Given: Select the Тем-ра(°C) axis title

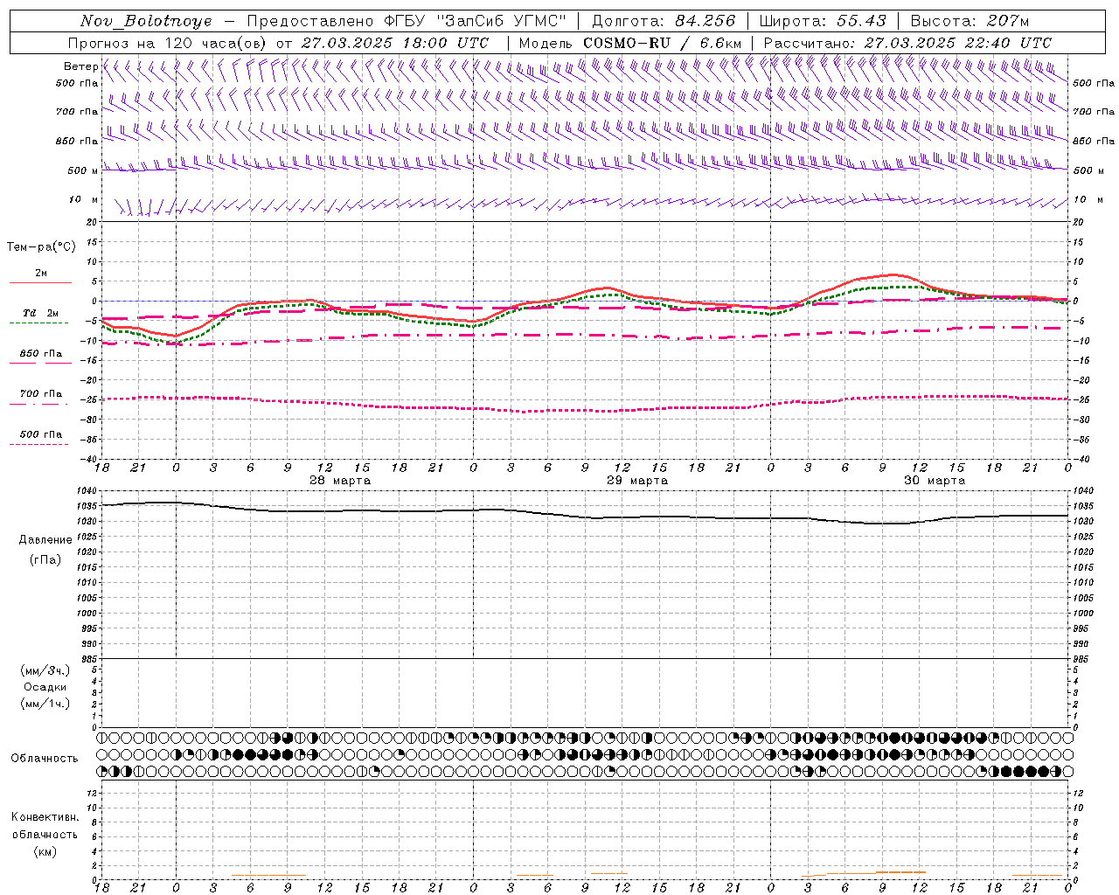Looking at the screenshot, I should click(41, 247).
